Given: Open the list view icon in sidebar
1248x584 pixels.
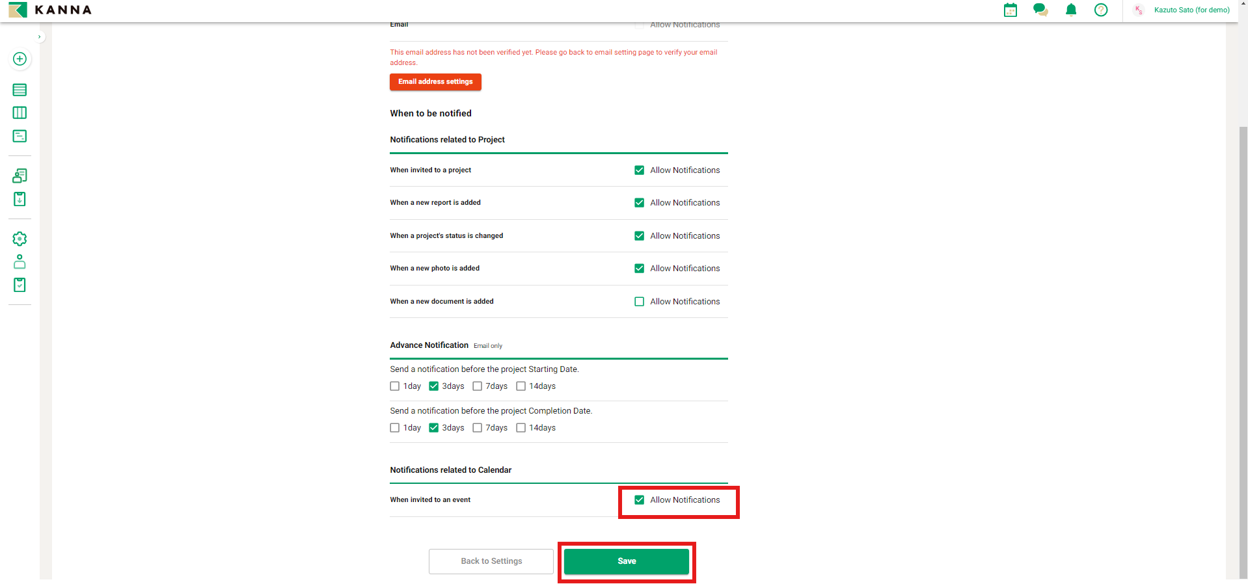Looking at the screenshot, I should tap(20, 90).
